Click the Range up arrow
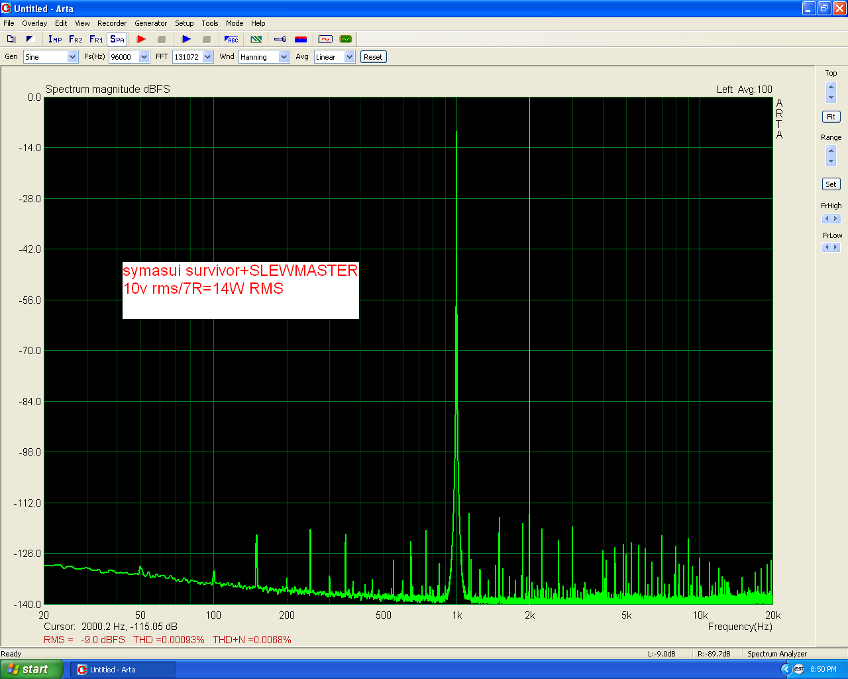This screenshot has width=848, height=679. click(x=831, y=151)
